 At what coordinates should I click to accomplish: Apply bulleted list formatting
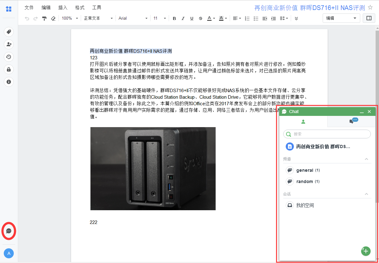256,18
